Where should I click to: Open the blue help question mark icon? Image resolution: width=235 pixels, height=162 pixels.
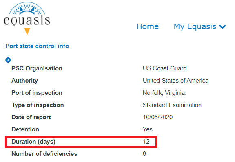8,60
